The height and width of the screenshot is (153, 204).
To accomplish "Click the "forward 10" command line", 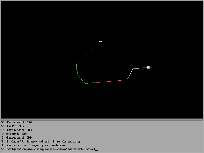I will [19, 122].
